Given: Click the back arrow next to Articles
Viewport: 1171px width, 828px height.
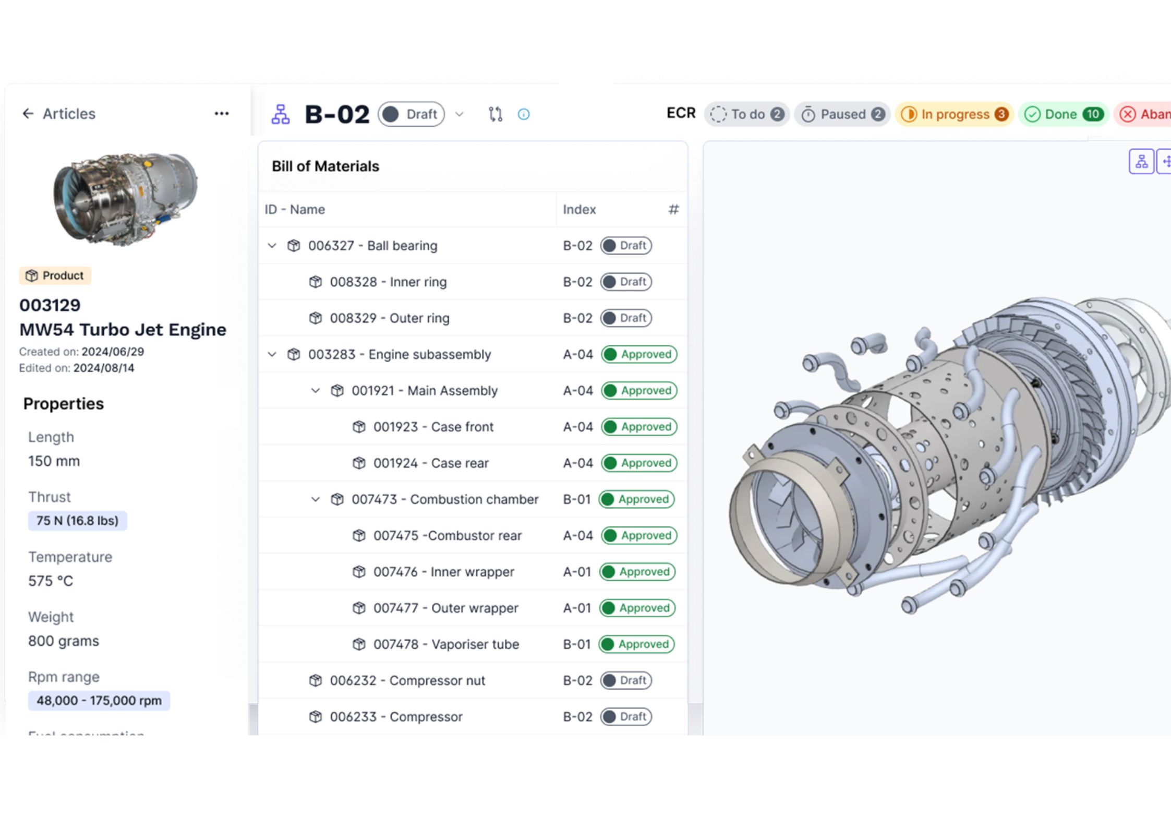Looking at the screenshot, I should [28, 114].
